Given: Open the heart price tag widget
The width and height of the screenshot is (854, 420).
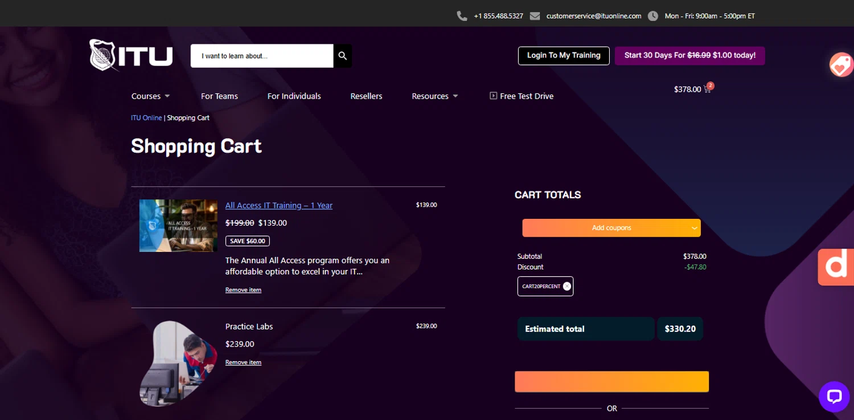Looking at the screenshot, I should point(841,65).
